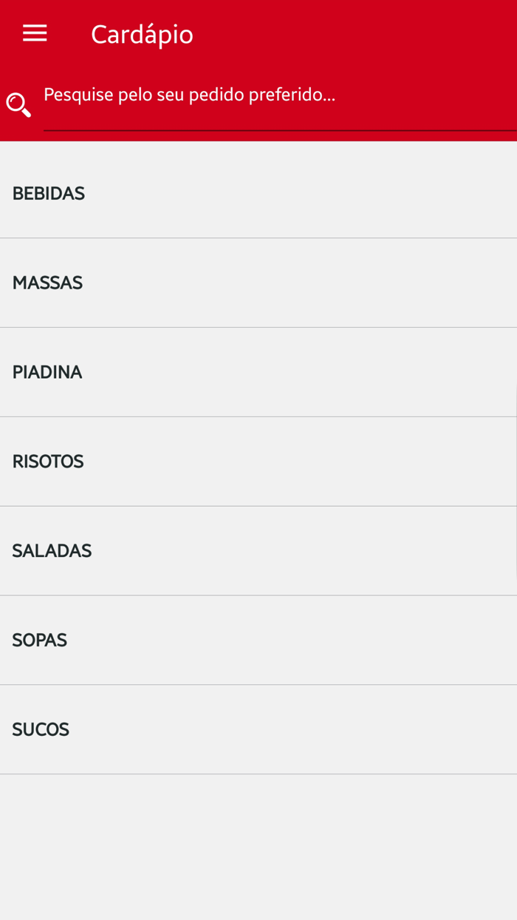
Task: Open the PIADINA menu section
Action: (47, 373)
